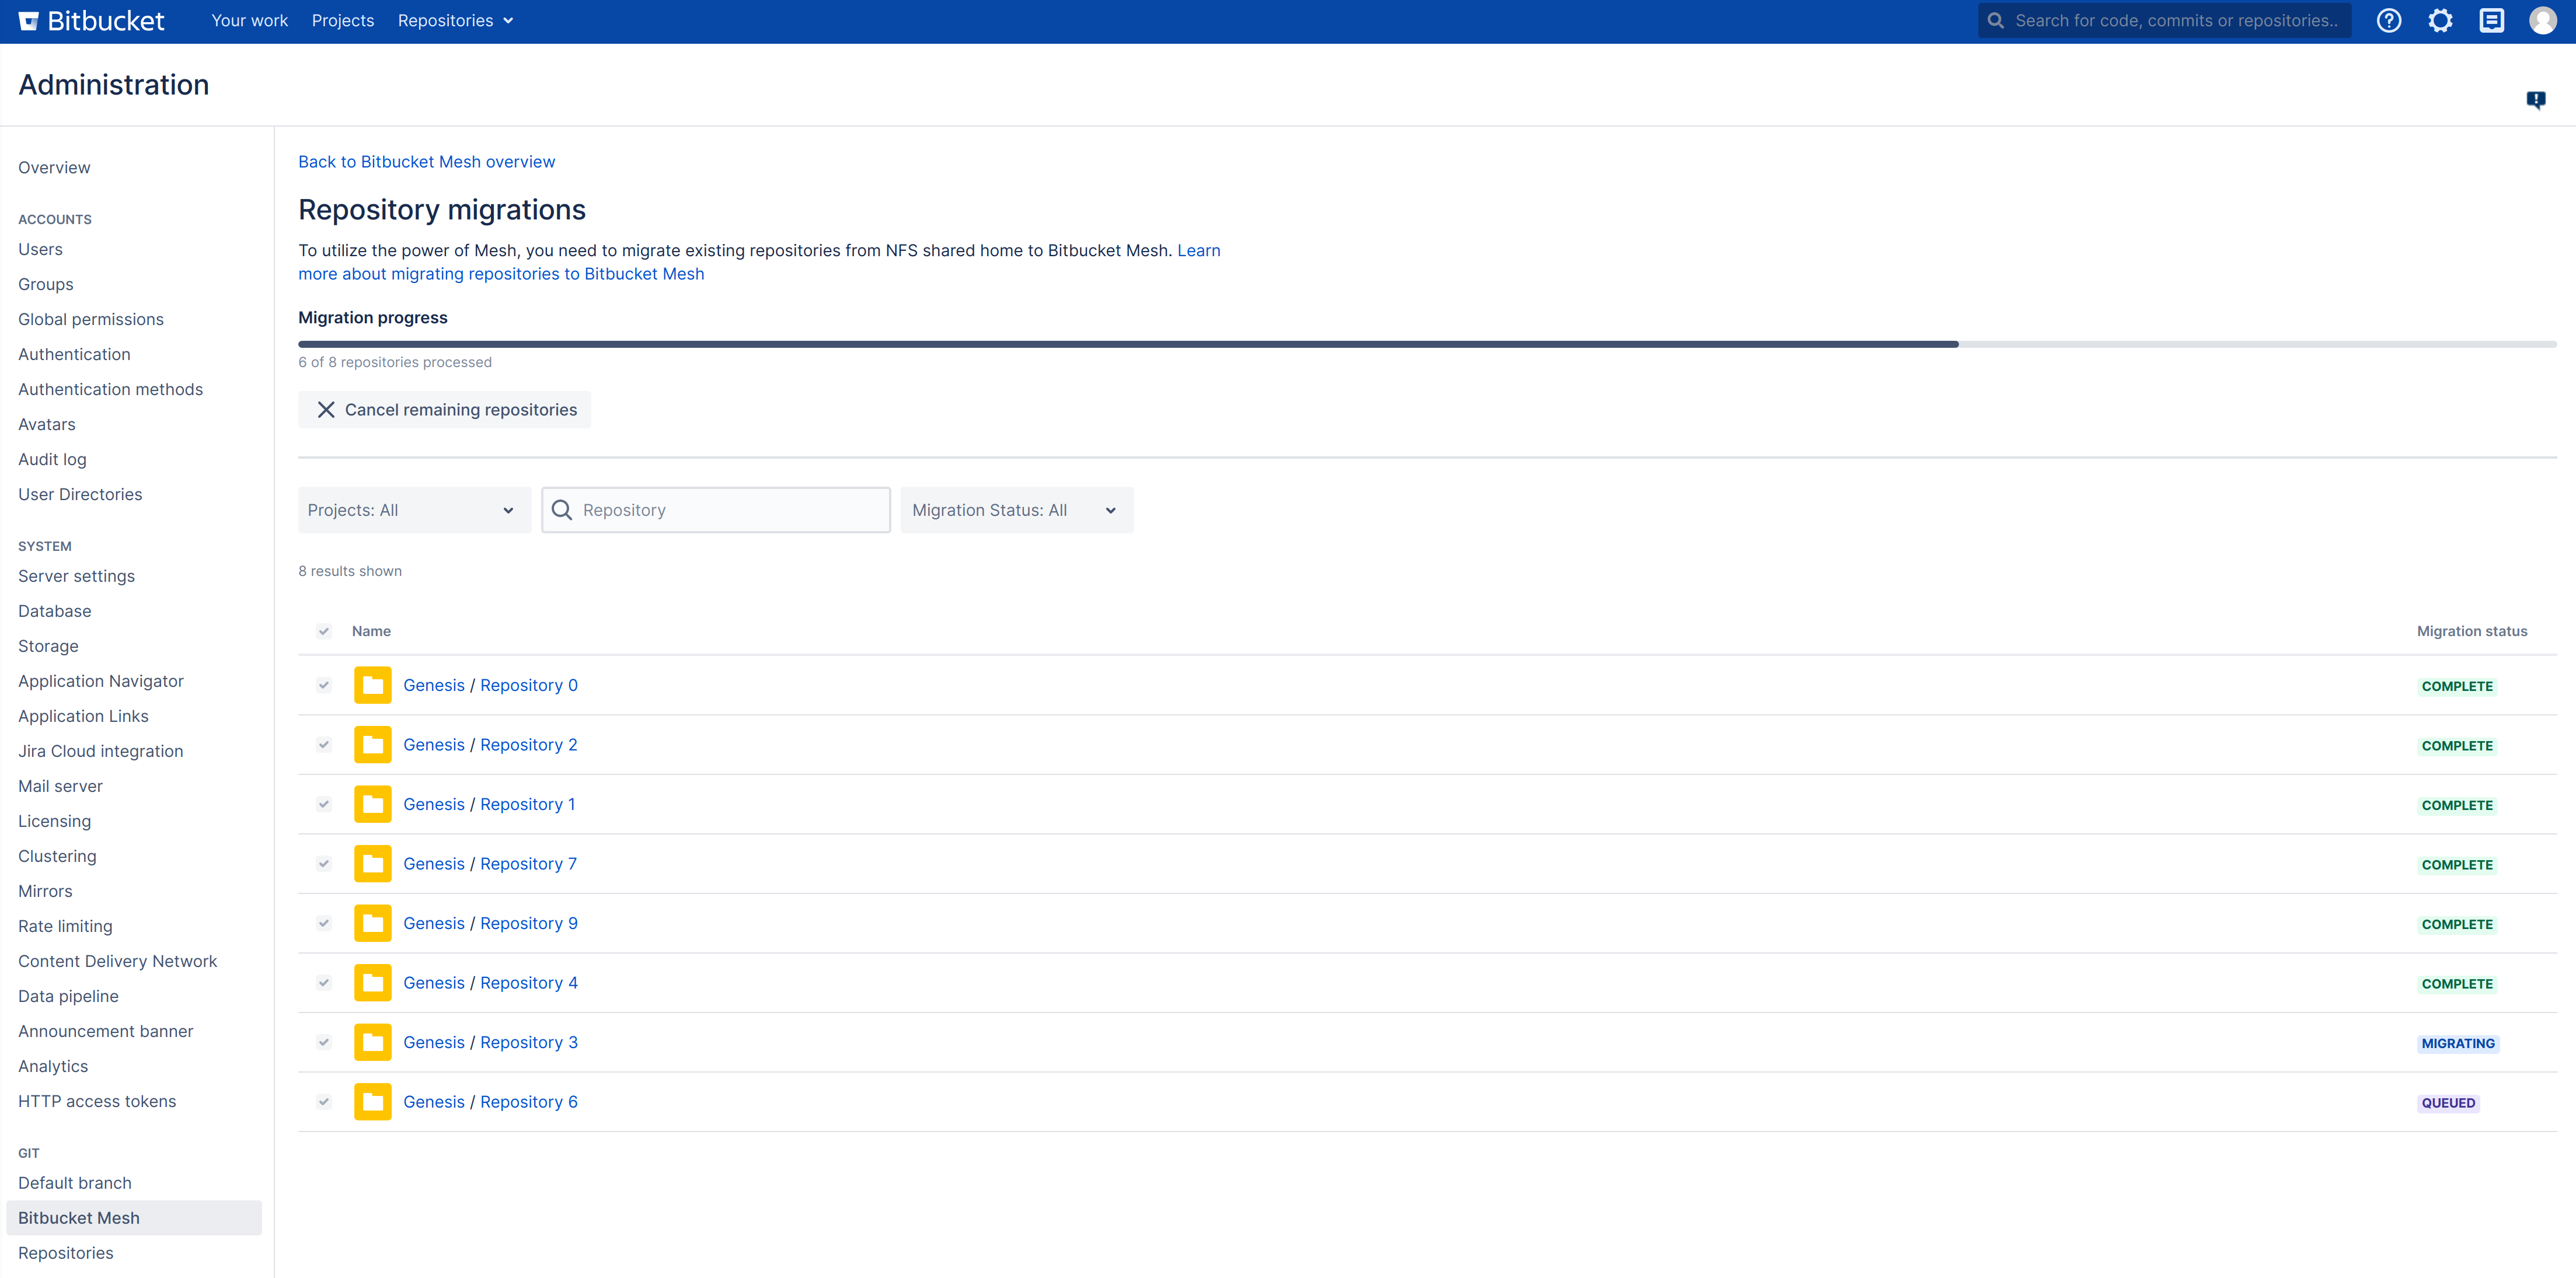2576x1278 pixels.
Task: Open Clustering in the sidebar
Action: pyautogui.click(x=57, y=856)
